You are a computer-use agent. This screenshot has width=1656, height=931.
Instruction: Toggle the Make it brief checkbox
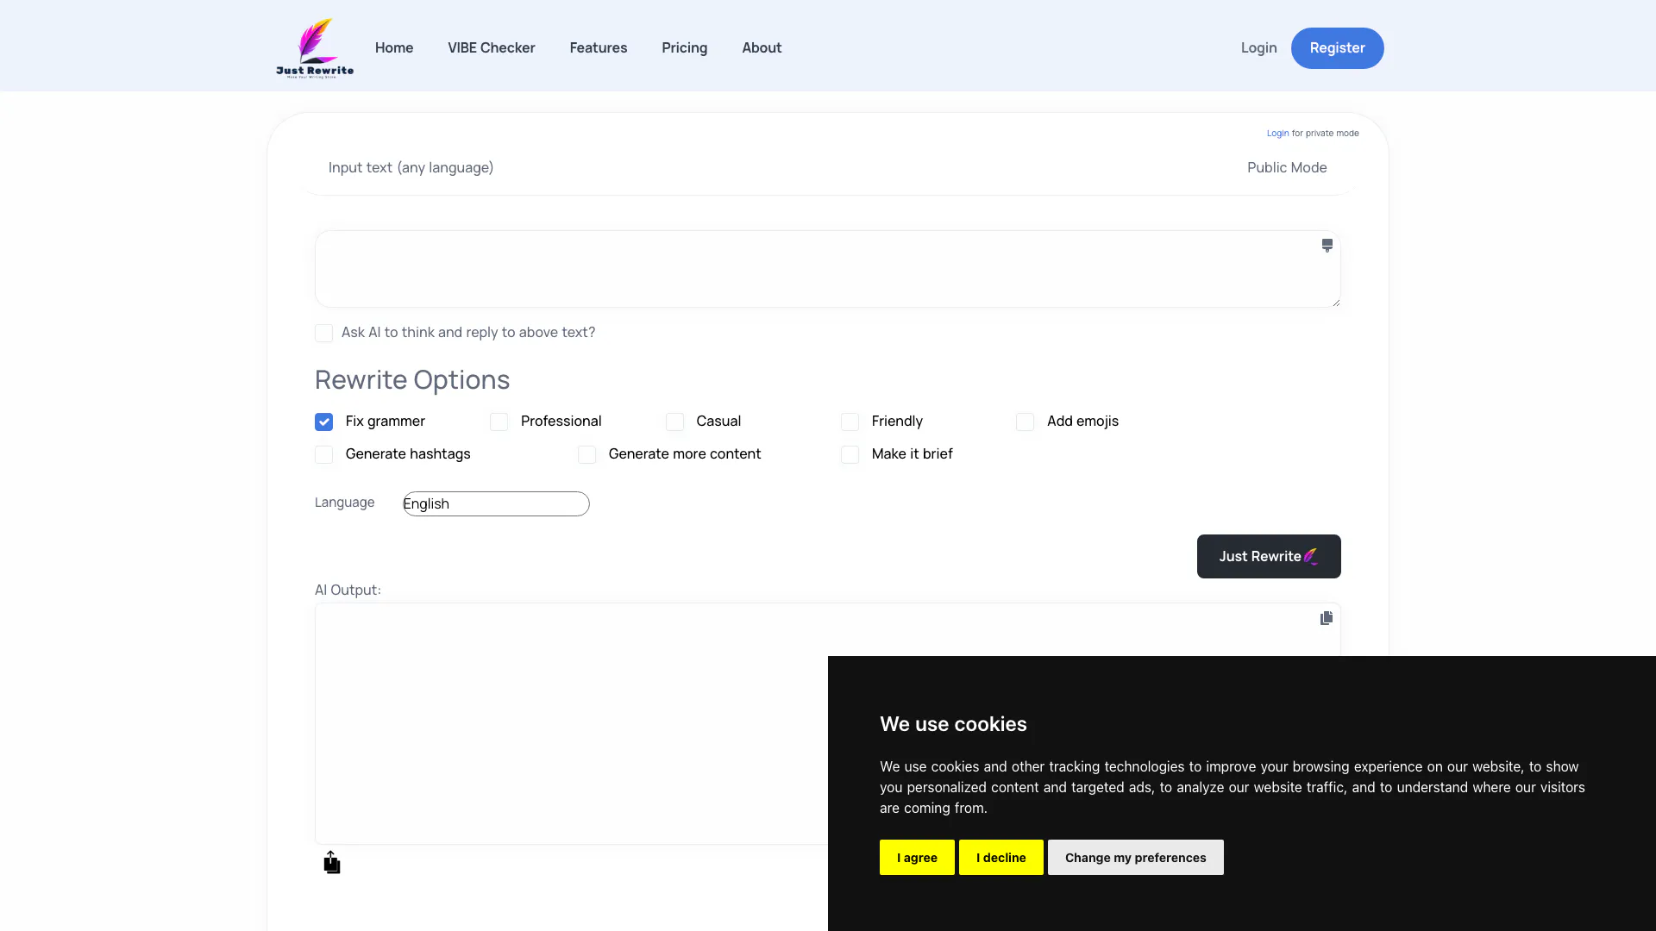click(x=850, y=454)
